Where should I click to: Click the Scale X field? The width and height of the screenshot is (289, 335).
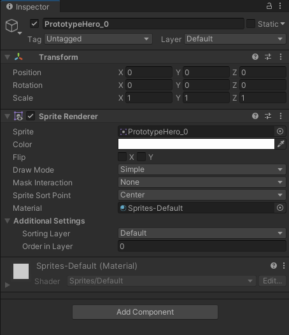coord(149,97)
